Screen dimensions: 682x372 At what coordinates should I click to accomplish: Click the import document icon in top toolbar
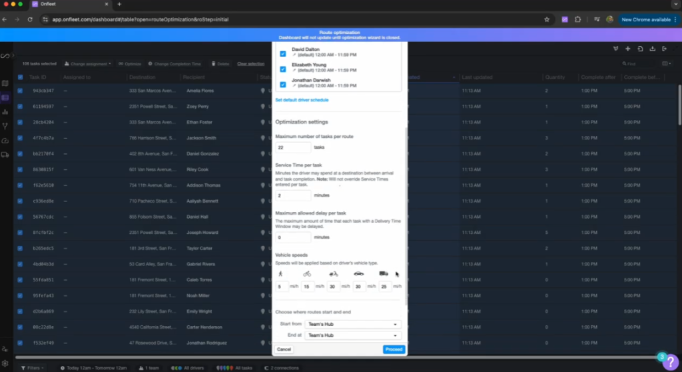[640, 49]
